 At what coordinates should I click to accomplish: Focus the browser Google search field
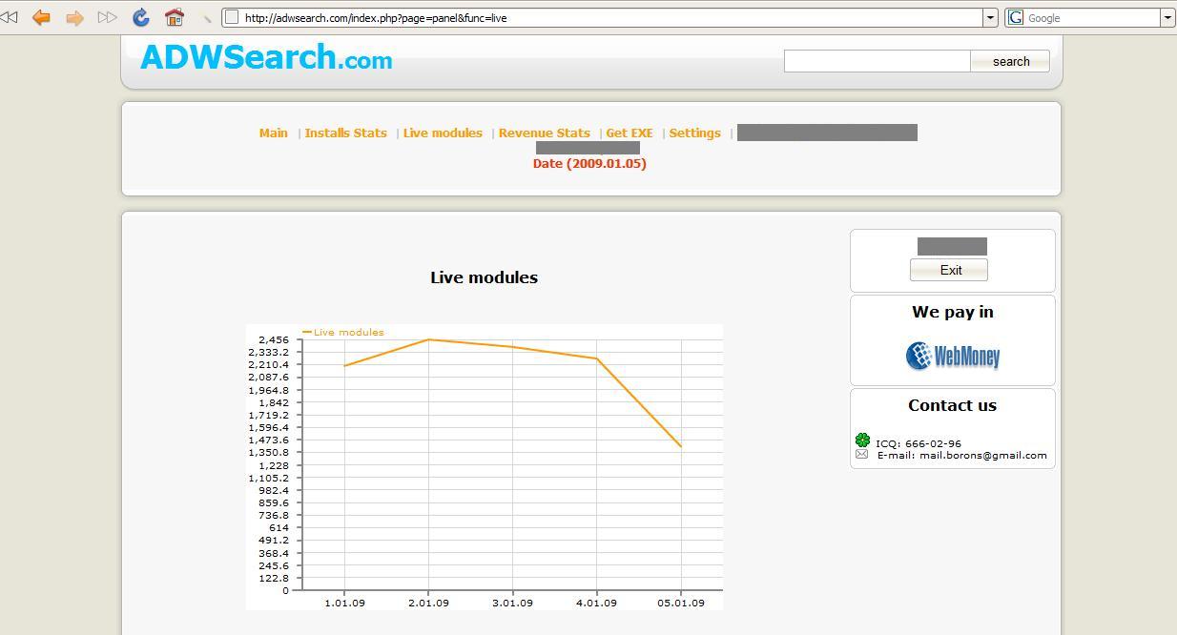(1092, 17)
